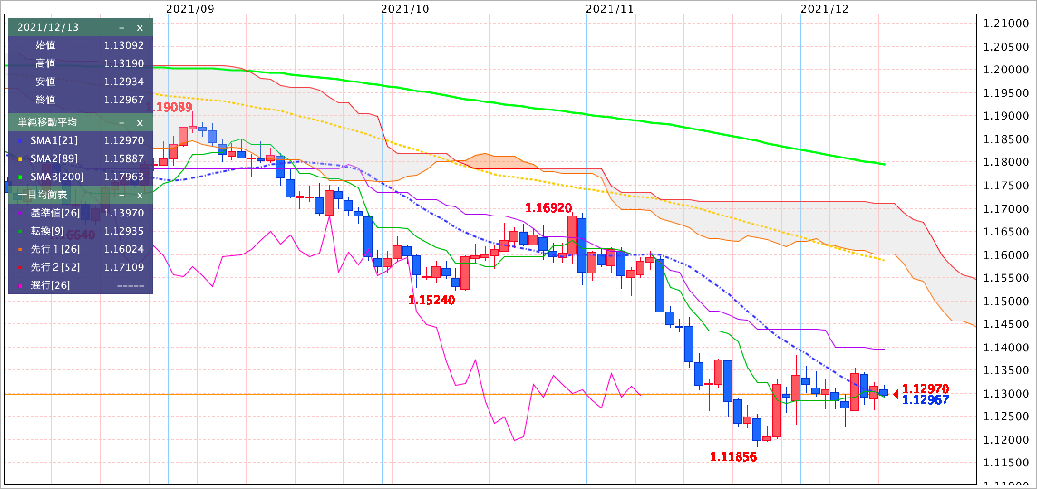Click the 2021/09 date axis label
The image size is (1037, 489).
pyautogui.click(x=190, y=9)
